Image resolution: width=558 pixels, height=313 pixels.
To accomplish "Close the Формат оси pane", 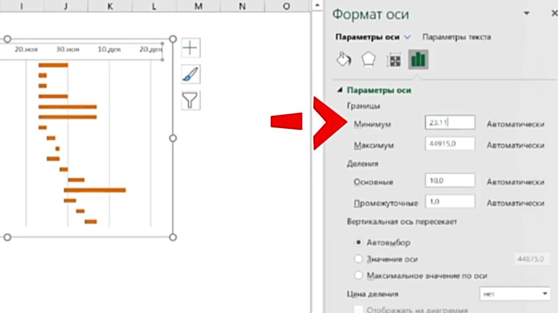I will [x=554, y=14].
